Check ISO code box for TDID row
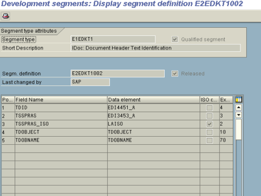Image resolution: width=261 pixels, height=196 pixels. pyautogui.click(x=209, y=108)
